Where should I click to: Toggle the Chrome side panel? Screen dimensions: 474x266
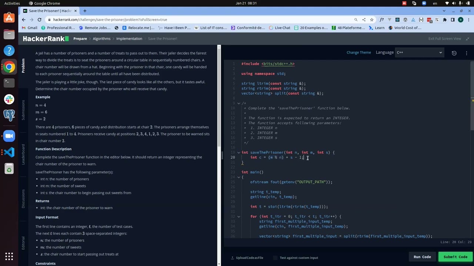[x=453, y=20]
